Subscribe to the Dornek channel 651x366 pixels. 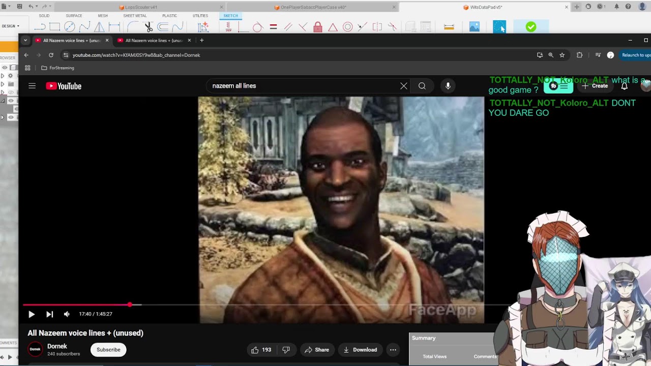click(x=108, y=350)
